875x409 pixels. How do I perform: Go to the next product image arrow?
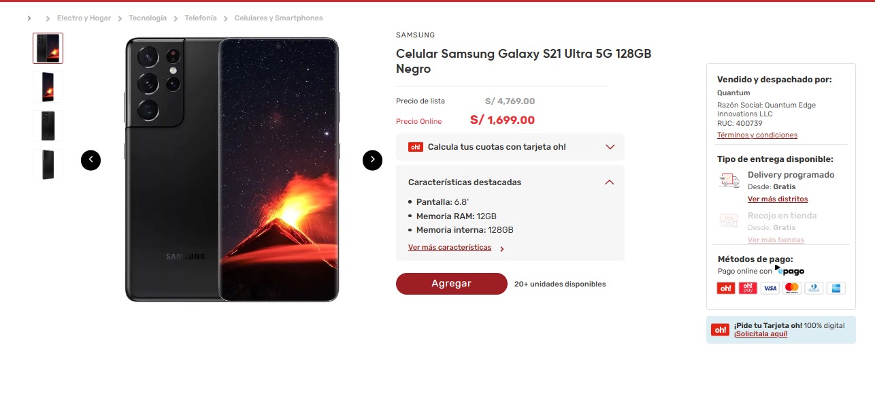372,160
